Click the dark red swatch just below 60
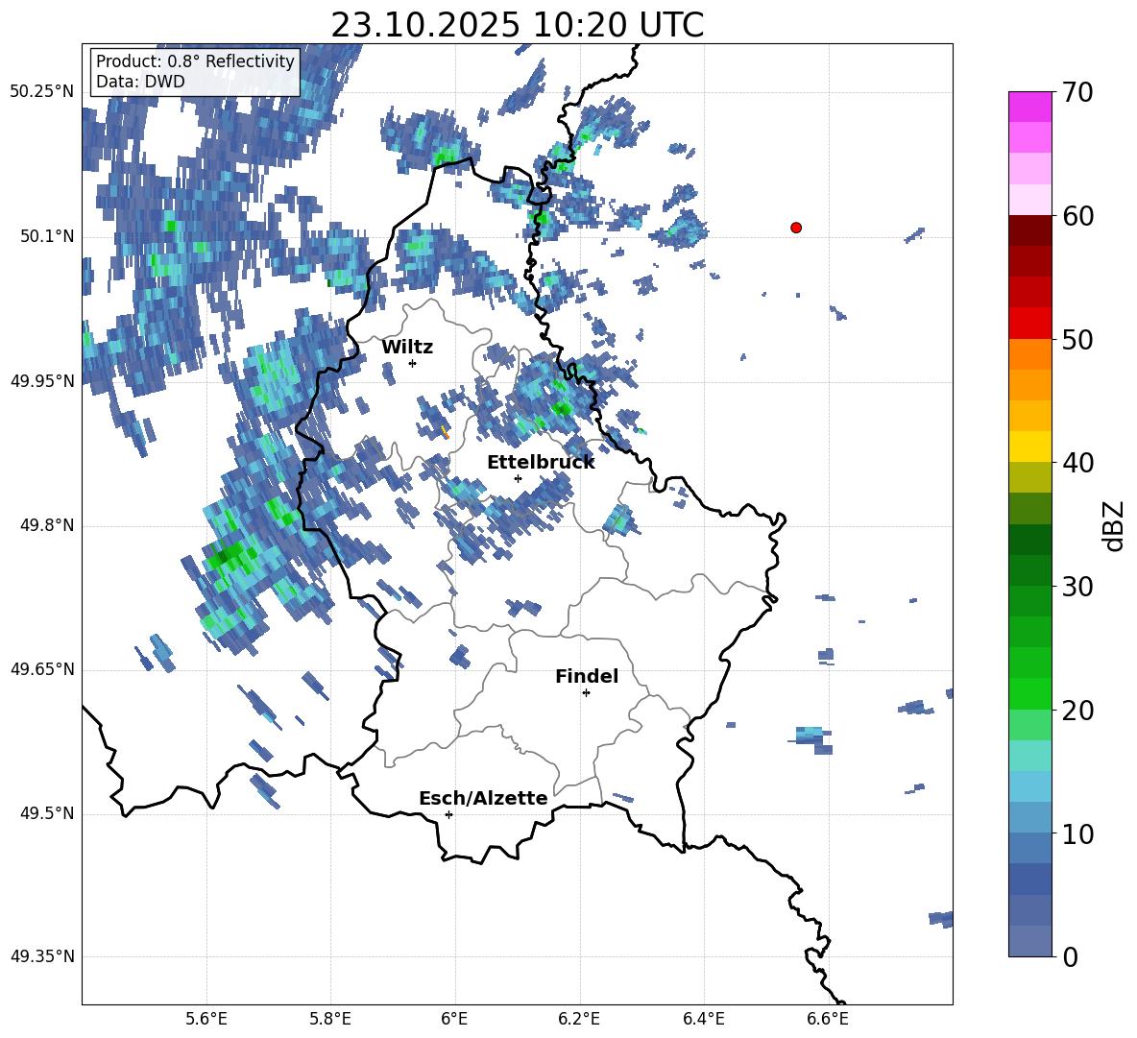The image size is (1137, 1038). tap(1029, 229)
